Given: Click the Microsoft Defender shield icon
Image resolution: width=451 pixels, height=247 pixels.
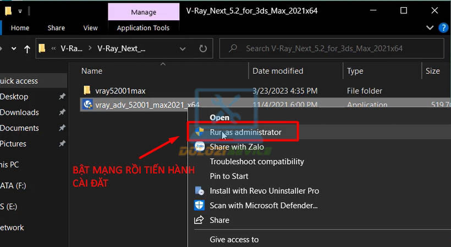Looking at the screenshot, I should (x=199, y=205).
